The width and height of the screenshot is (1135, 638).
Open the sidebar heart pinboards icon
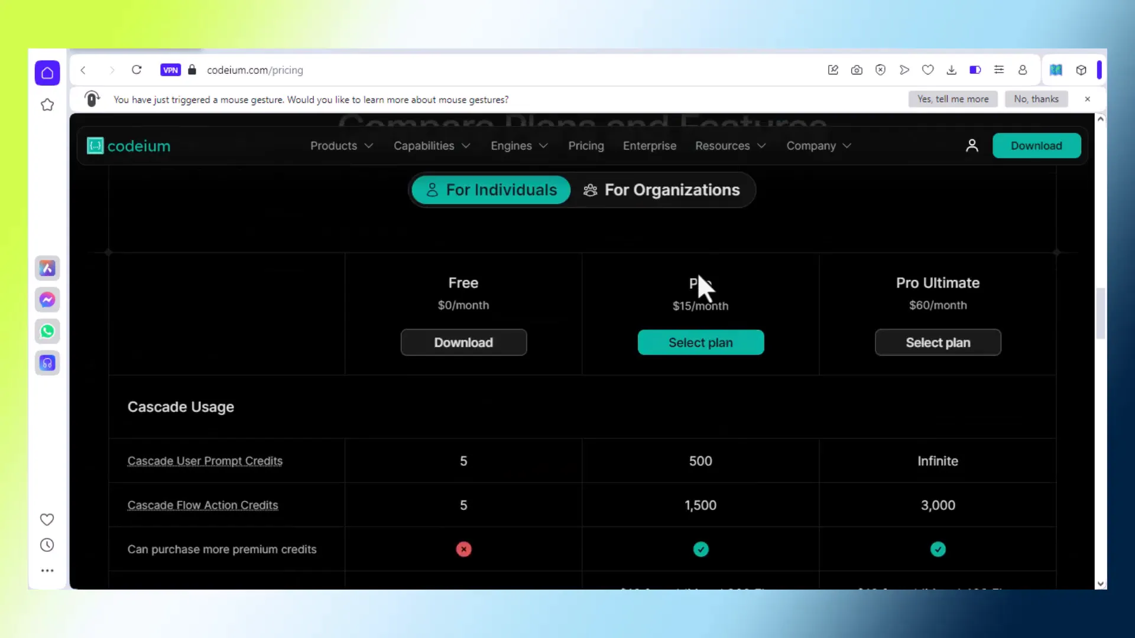point(47,519)
